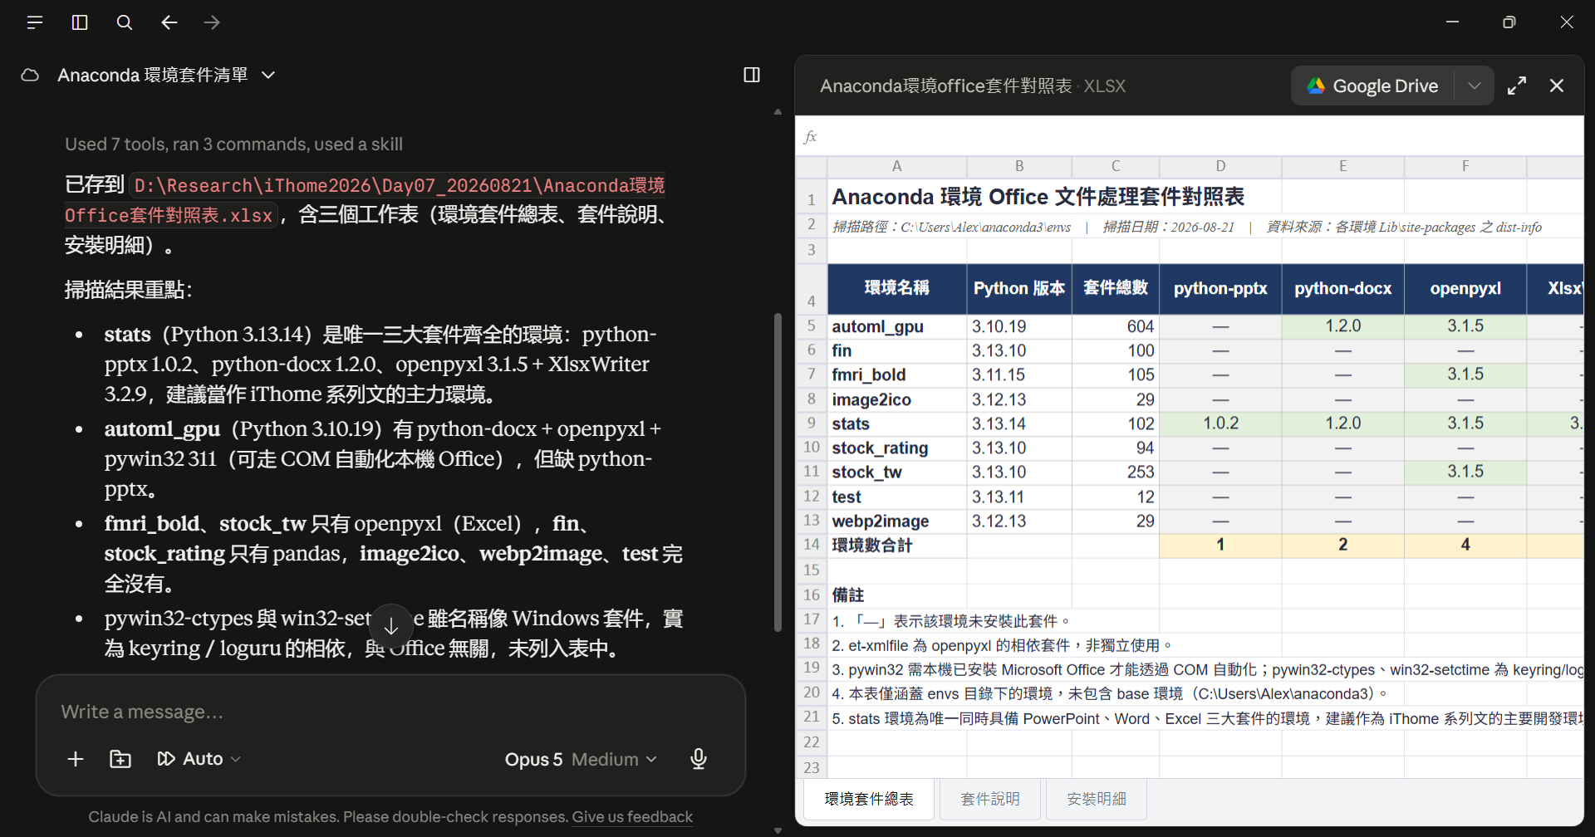Select row 9 header
This screenshot has width=1595, height=837.
(812, 423)
